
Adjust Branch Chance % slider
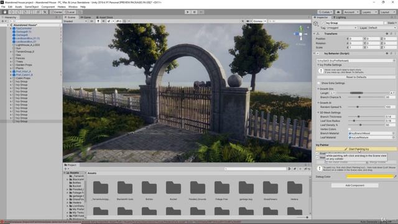click(366, 97)
